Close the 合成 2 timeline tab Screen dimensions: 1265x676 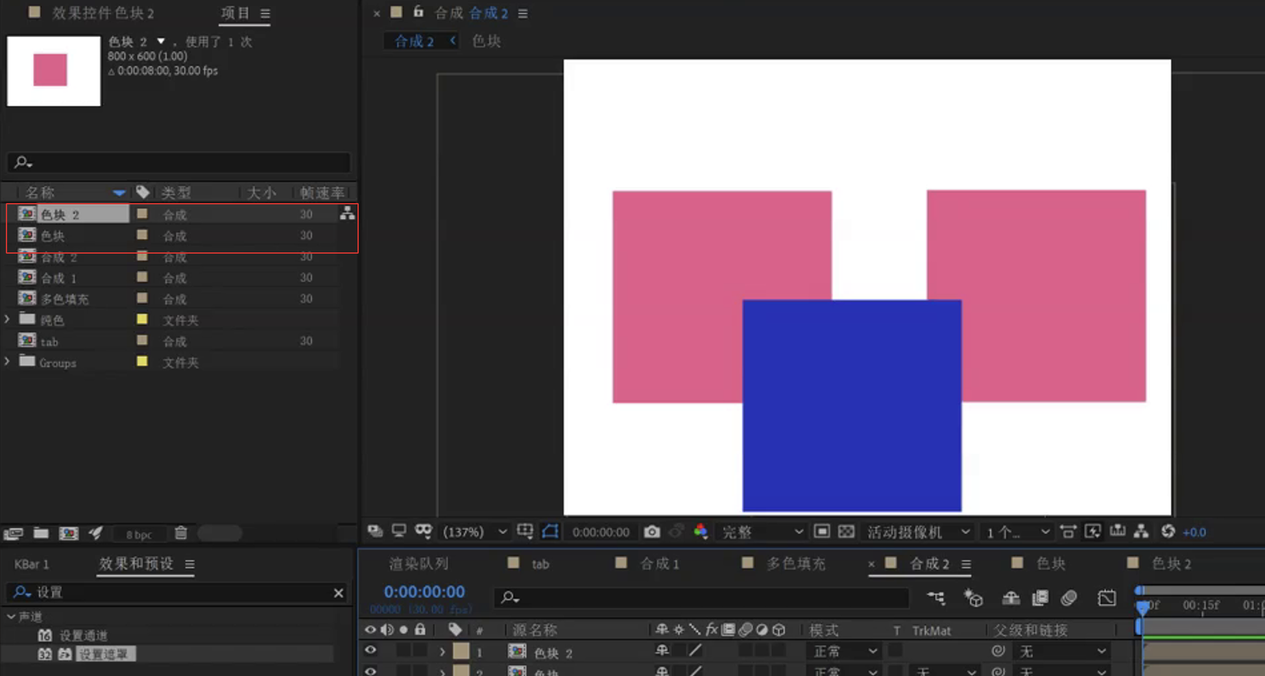tap(871, 564)
